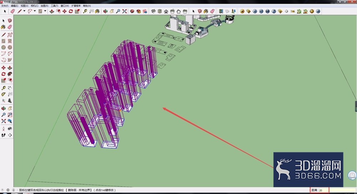Select the Freehand tool
The height and width of the screenshot is (194, 357).
10,35
